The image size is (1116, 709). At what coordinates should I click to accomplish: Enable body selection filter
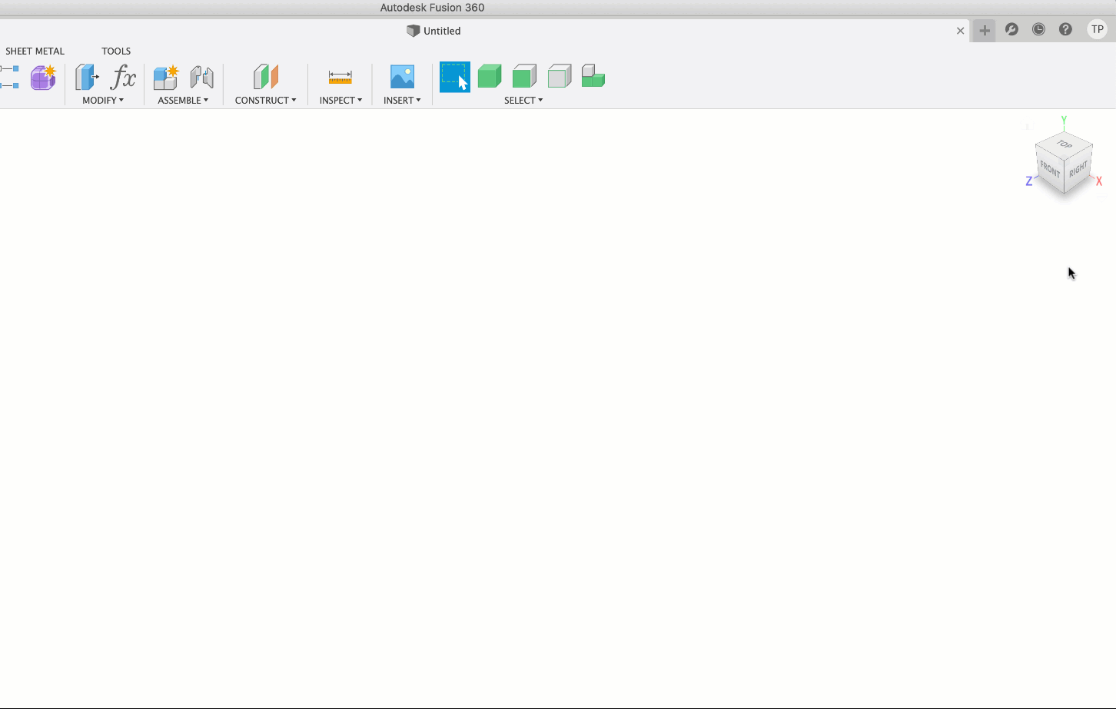[x=490, y=77]
